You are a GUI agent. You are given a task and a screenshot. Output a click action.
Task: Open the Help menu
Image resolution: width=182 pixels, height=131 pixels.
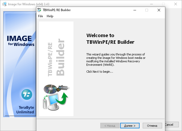coord(50,16)
